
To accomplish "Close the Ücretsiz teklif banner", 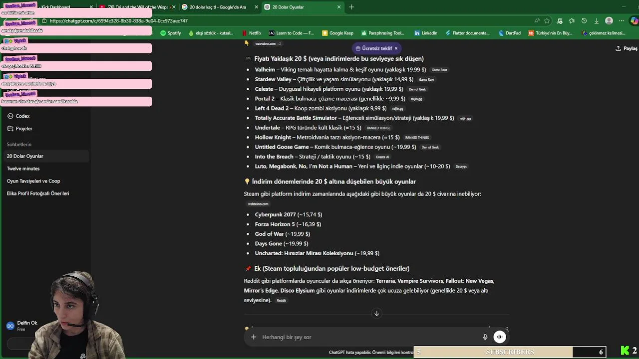I will (396, 48).
